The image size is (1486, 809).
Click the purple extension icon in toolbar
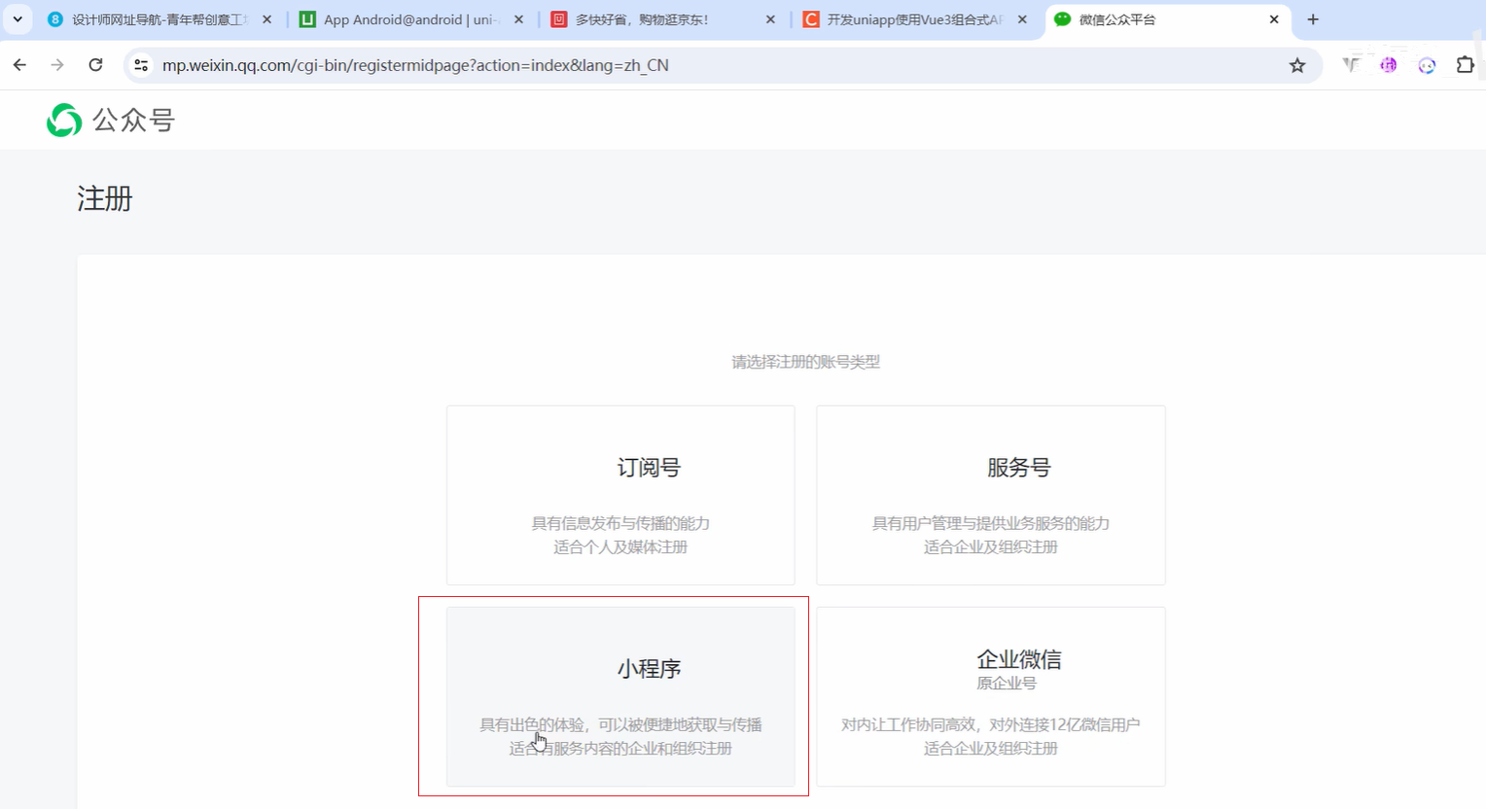(1388, 65)
